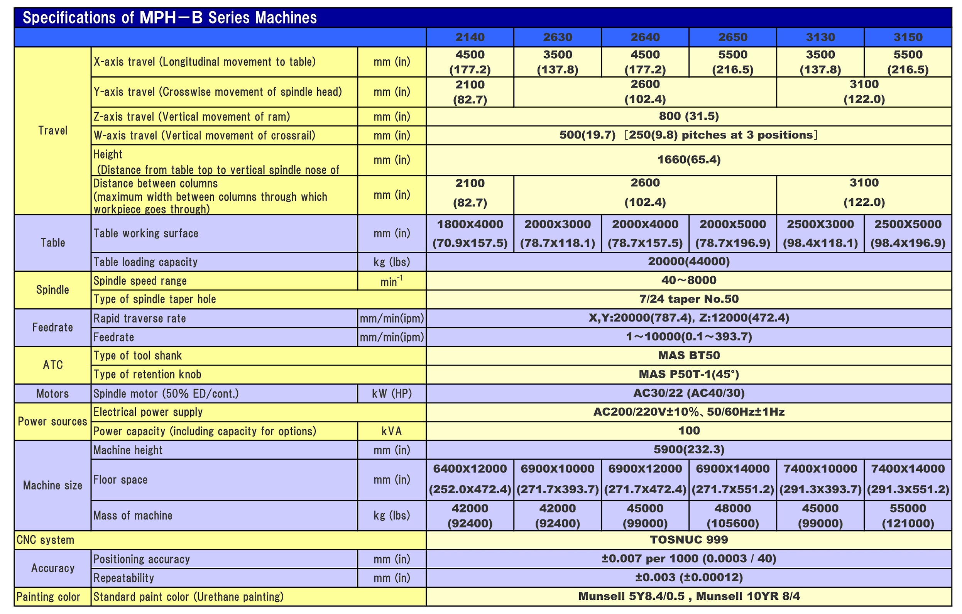Click the value 'AC30/22 (AC40/30)'
962x614 pixels.
click(x=689, y=393)
